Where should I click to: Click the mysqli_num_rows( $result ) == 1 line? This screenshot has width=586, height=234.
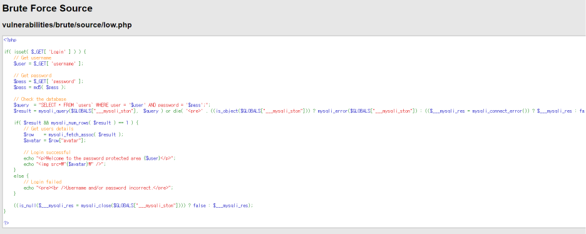(76, 123)
